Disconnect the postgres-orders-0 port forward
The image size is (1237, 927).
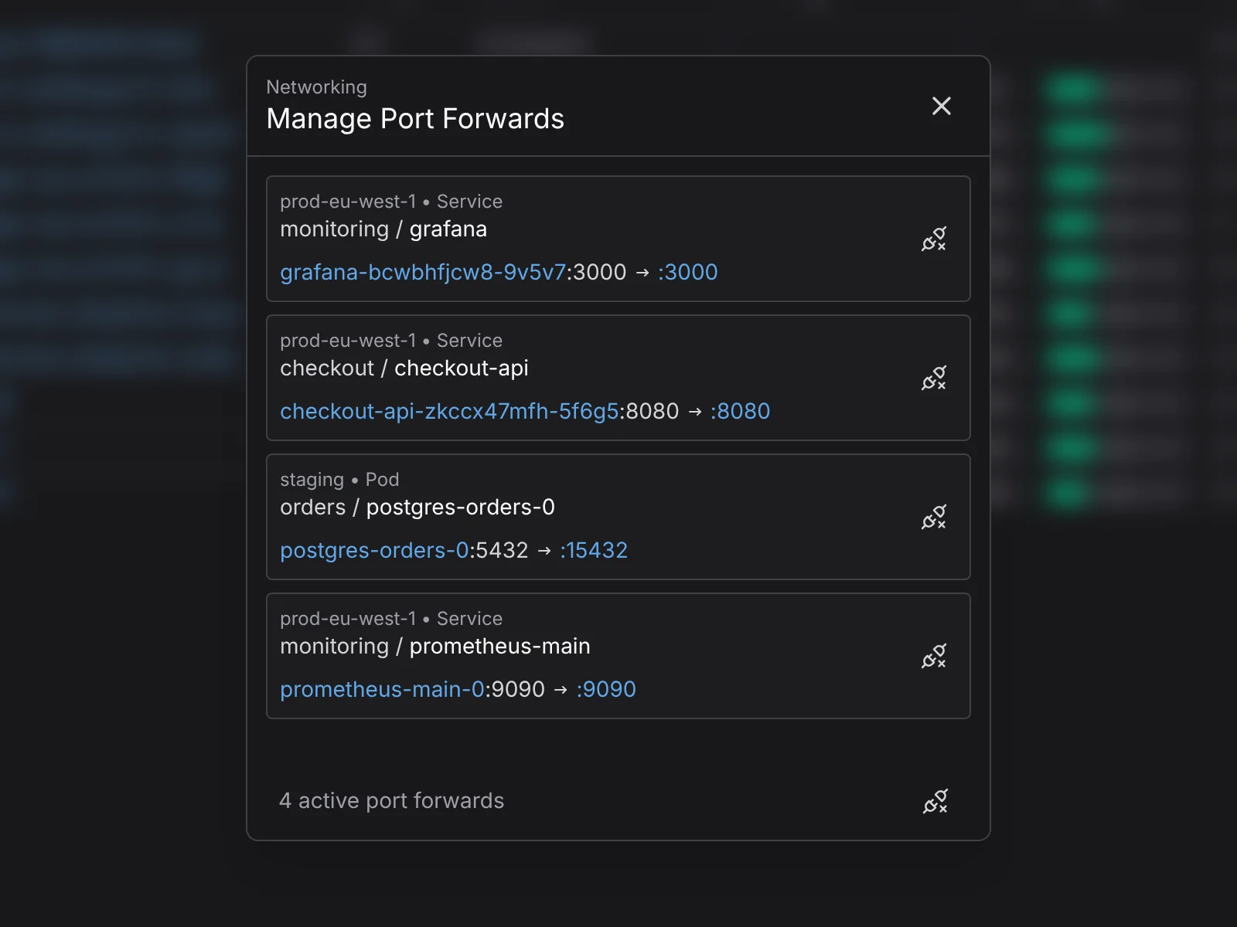tap(934, 517)
